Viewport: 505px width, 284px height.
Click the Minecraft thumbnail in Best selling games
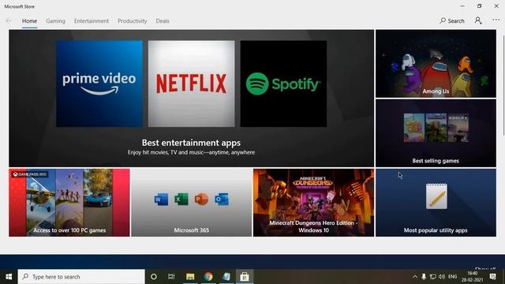436,128
